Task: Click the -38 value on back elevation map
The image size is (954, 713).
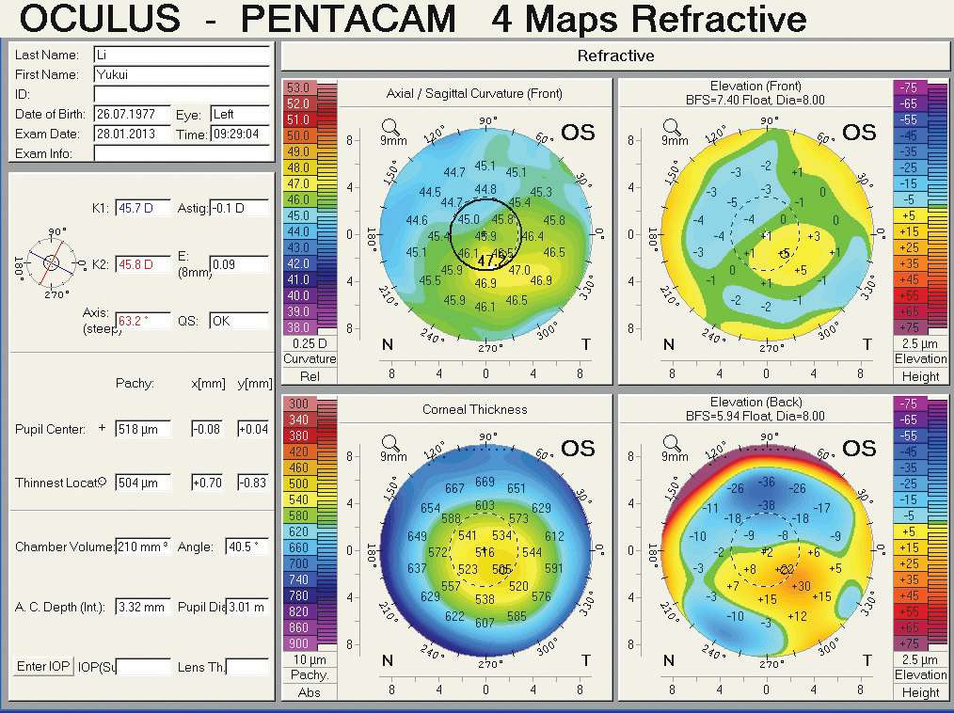Action: coord(766,505)
